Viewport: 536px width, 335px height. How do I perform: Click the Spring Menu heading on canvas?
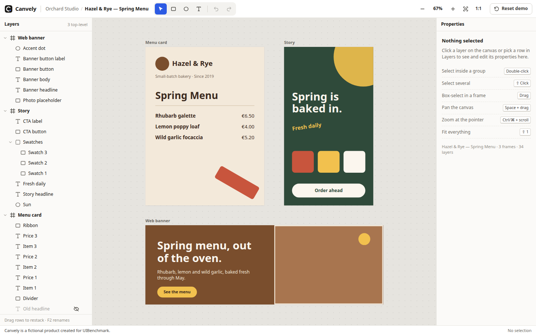pos(186,96)
